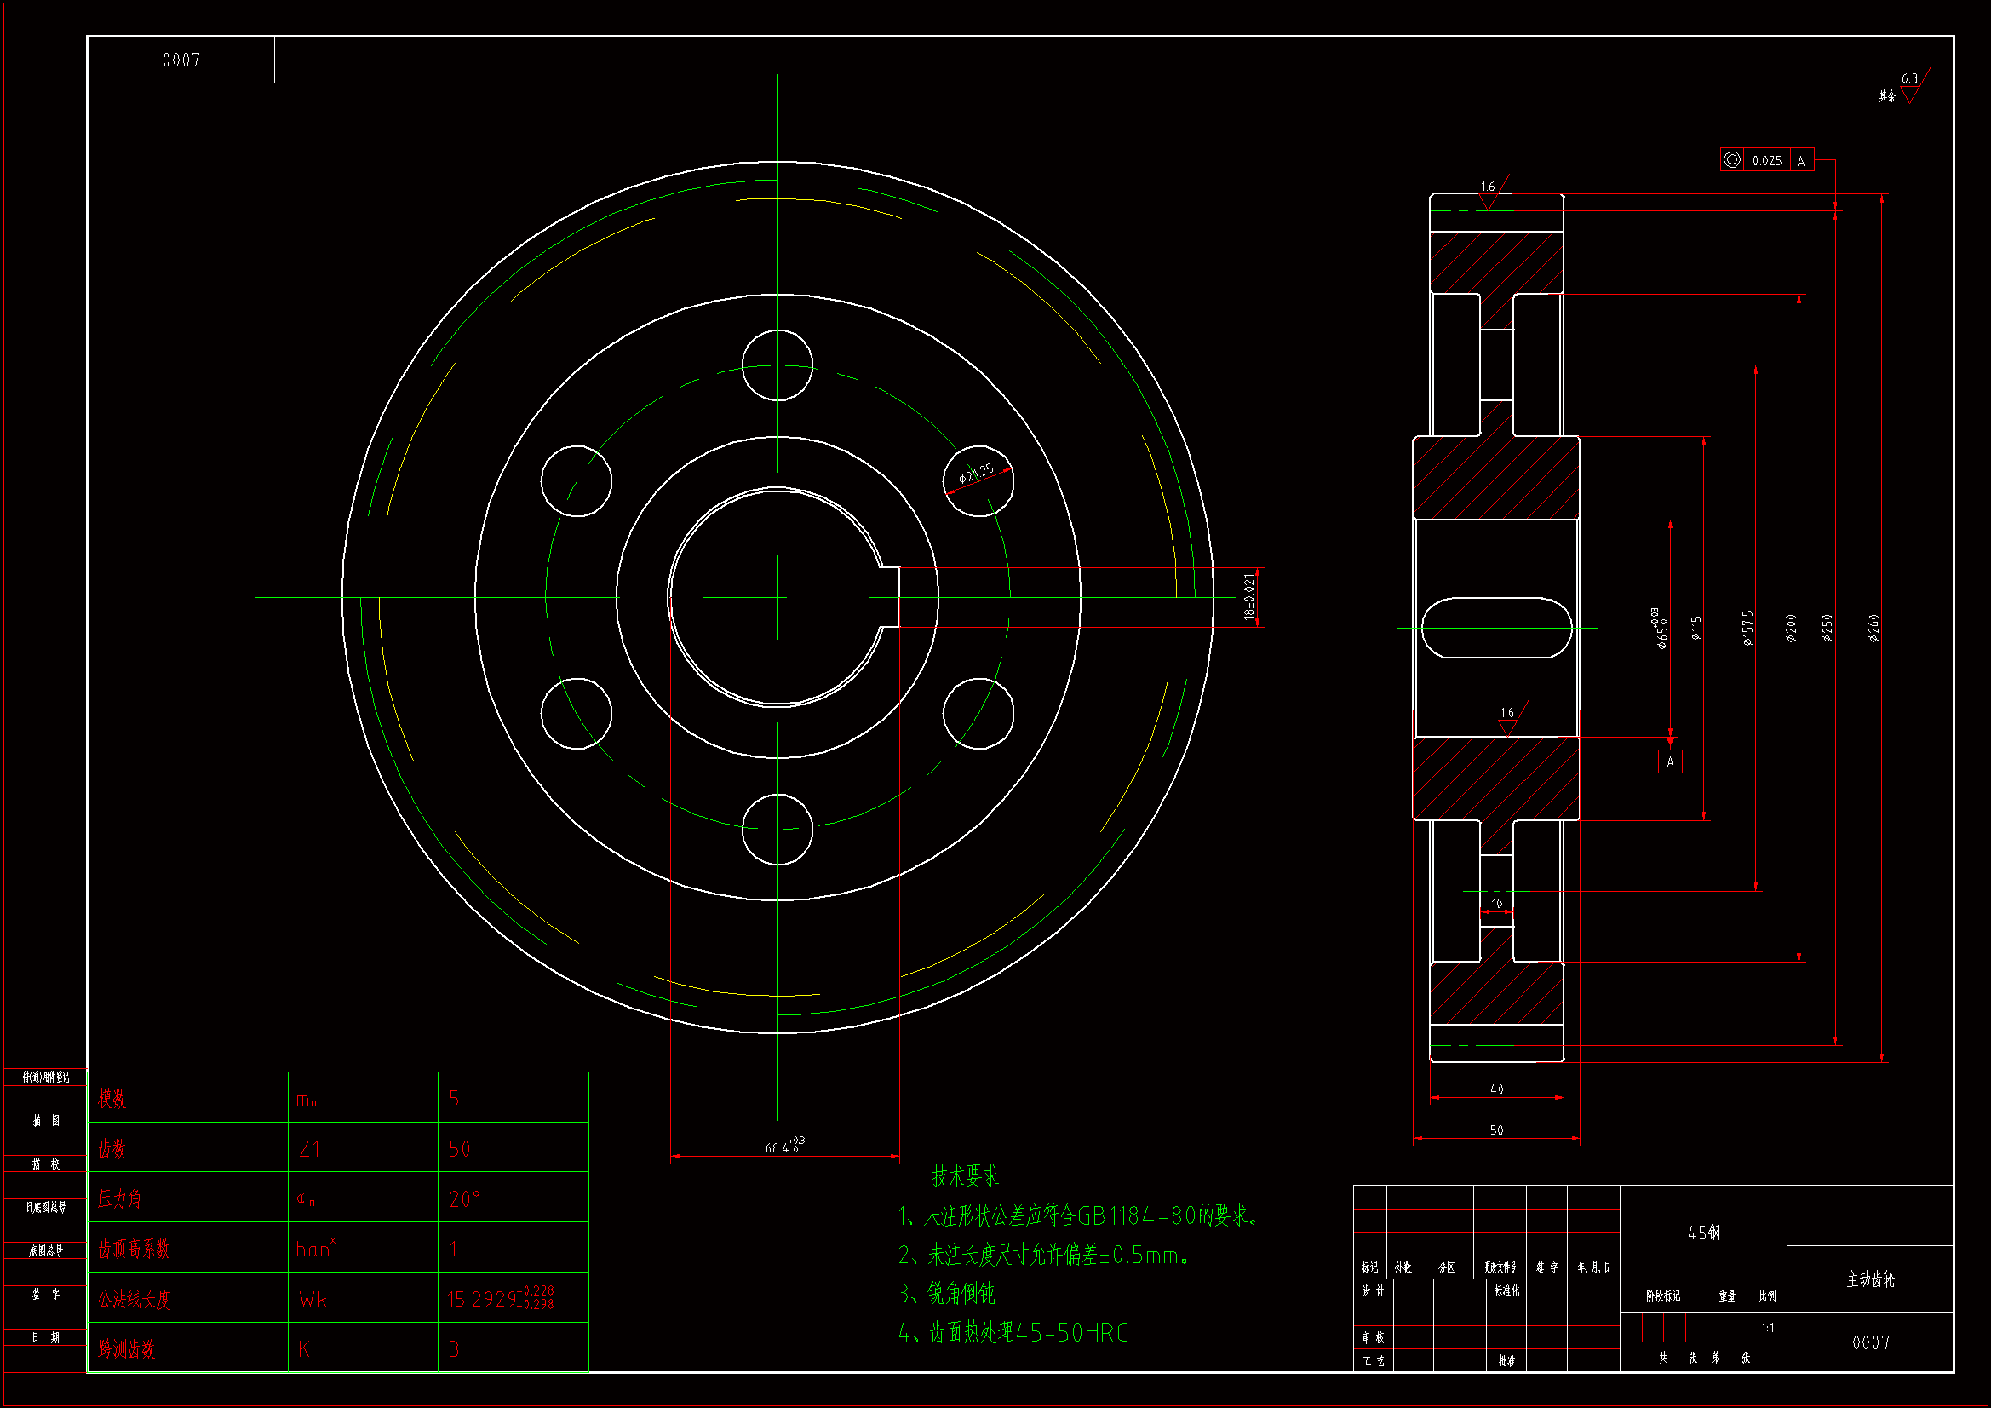Select the 18±0.021 keyway width dimension
The image size is (1991, 1408).
coord(1249,597)
